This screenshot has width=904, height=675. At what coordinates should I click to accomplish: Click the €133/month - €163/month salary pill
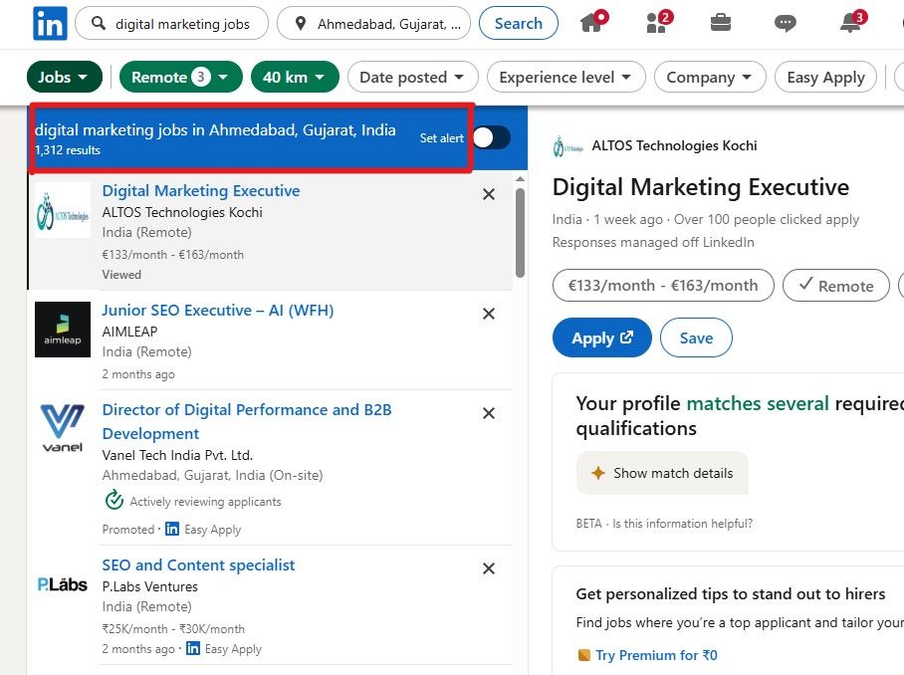(663, 286)
